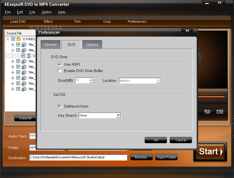Screen dimensions: 234x178
Task: Open the Clip menu
Action: (32, 12)
